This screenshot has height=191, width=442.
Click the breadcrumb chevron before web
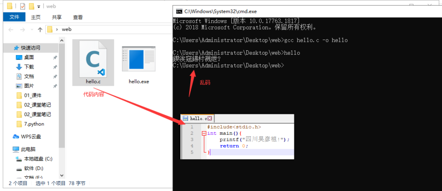[x=57, y=29]
